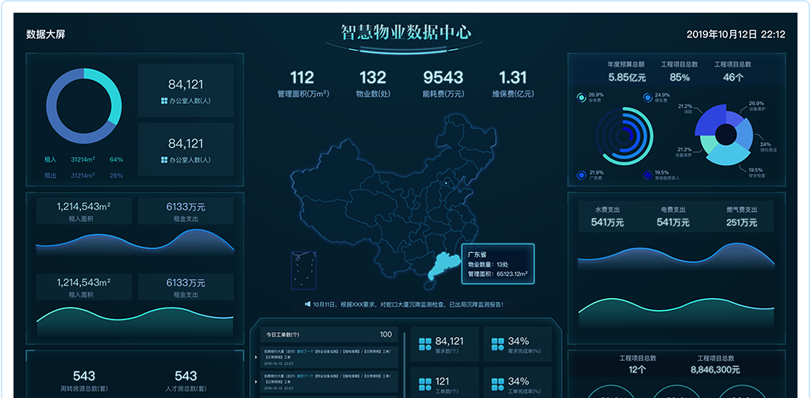
Task: Toggle the 停车费 24.9% legend marker
Action: 648,98
